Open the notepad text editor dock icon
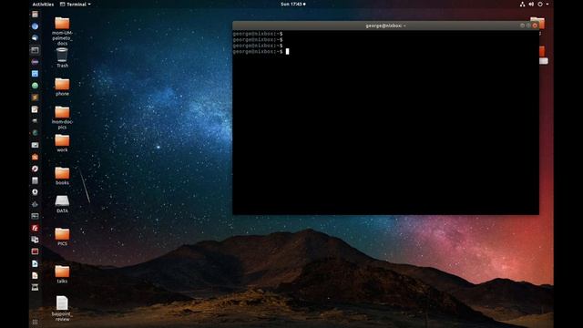Screen dimensions: 583x328 (x=35, y=109)
